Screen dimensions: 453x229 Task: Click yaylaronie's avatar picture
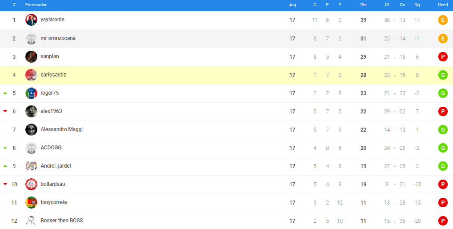pyautogui.click(x=31, y=20)
